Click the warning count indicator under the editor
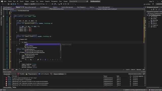Viewport: 162px width, 91px height. coord(17,70)
